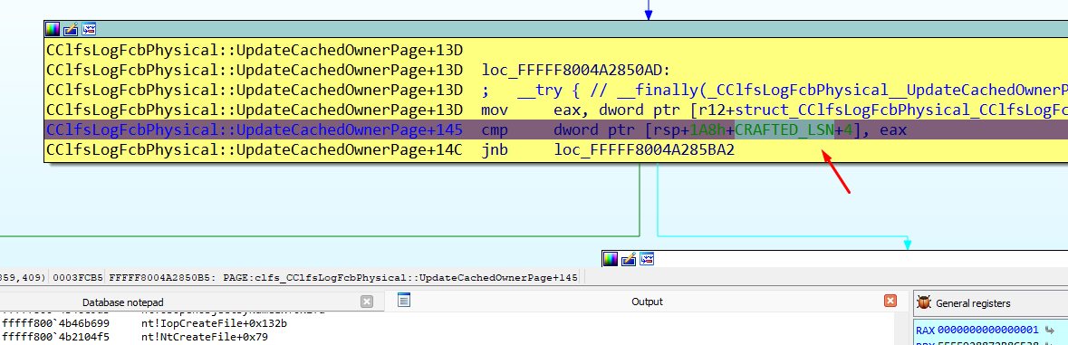The height and width of the screenshot is (345, 1068).
Task: Click group-nodes icon on the yellow code block
Action: click(90, 29)
